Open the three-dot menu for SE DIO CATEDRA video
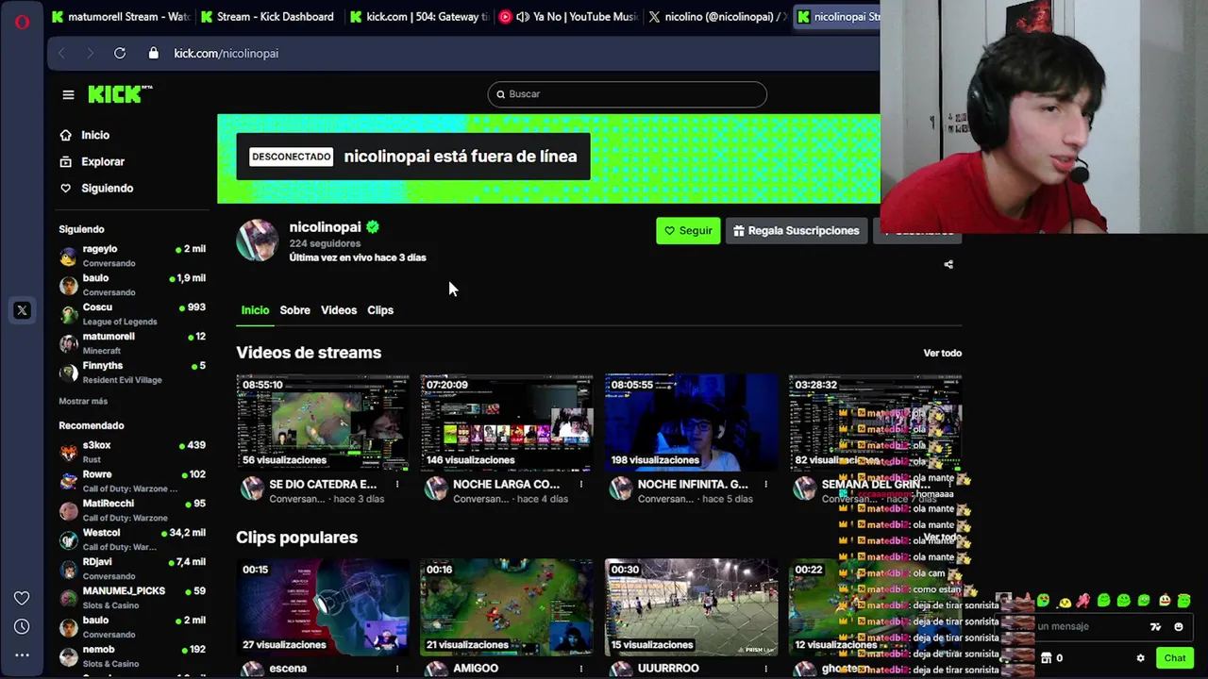 click(397, 484)
